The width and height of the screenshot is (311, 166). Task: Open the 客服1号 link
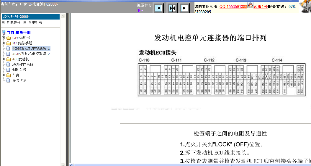click(261, 7)
